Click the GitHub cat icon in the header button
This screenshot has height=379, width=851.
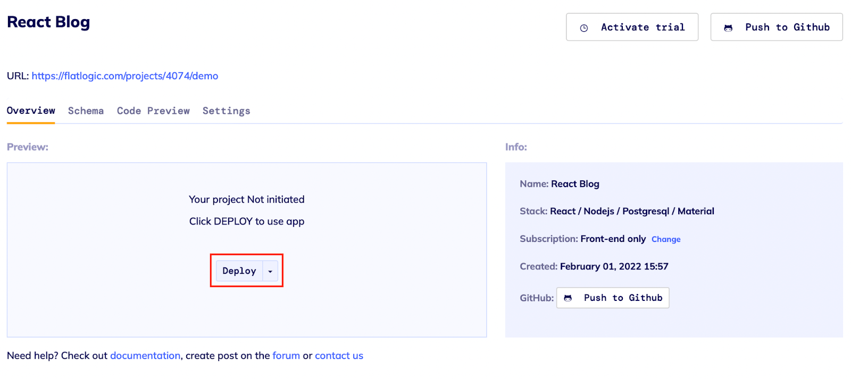click(728, 28)
